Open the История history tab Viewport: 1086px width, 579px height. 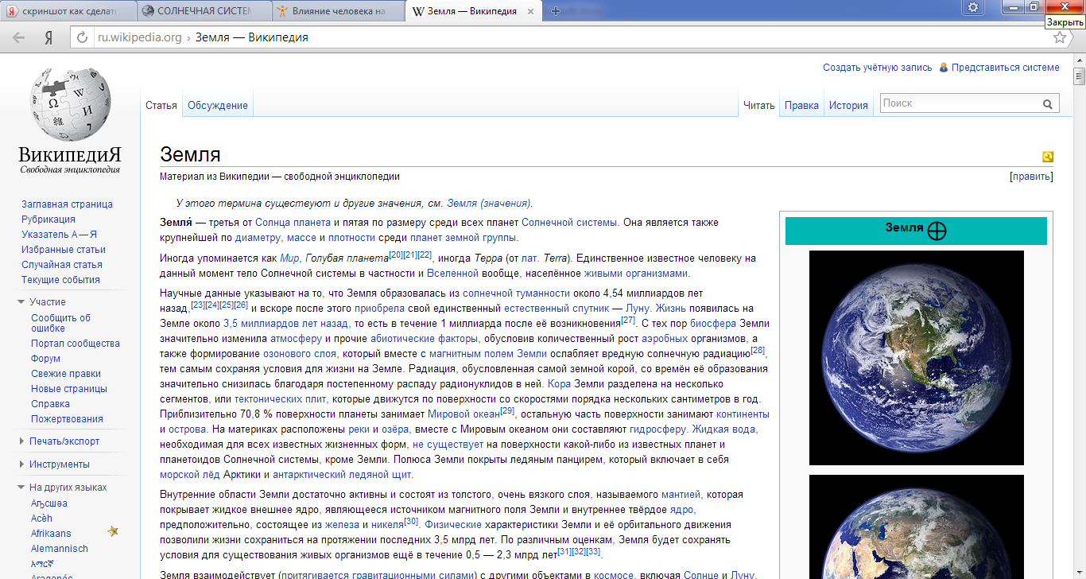tap(848, 105)
